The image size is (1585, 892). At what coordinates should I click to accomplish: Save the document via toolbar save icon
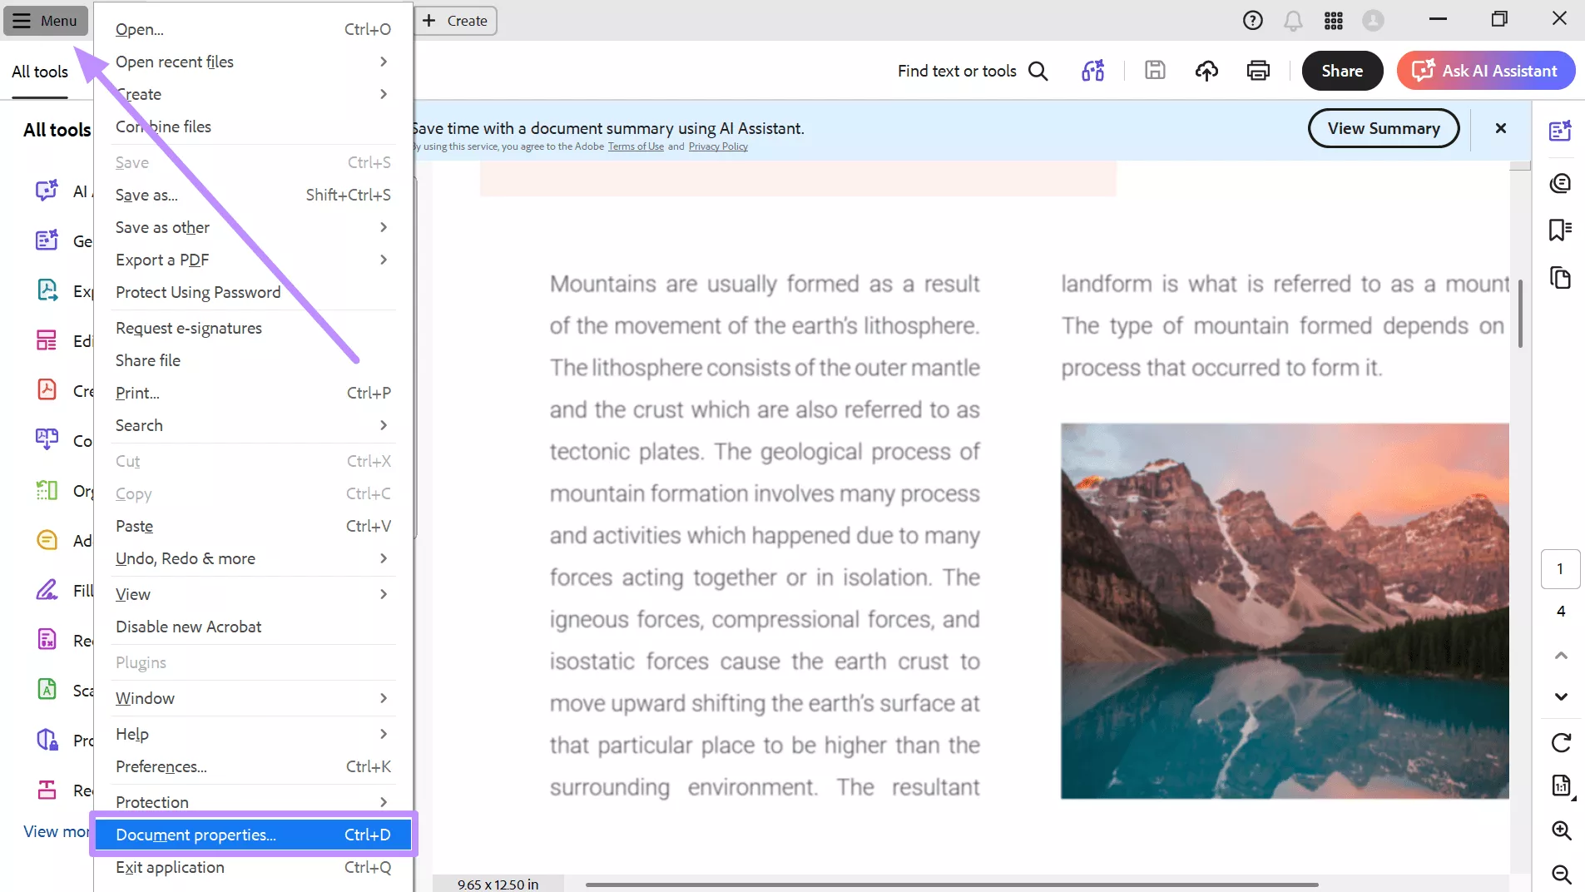[1156, 70]
